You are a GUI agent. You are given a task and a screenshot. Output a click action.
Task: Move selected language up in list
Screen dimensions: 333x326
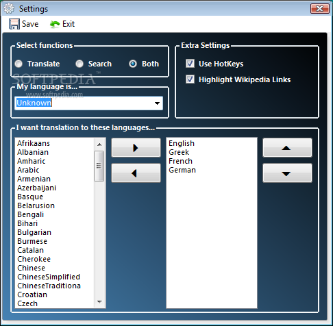pos(287,148)
